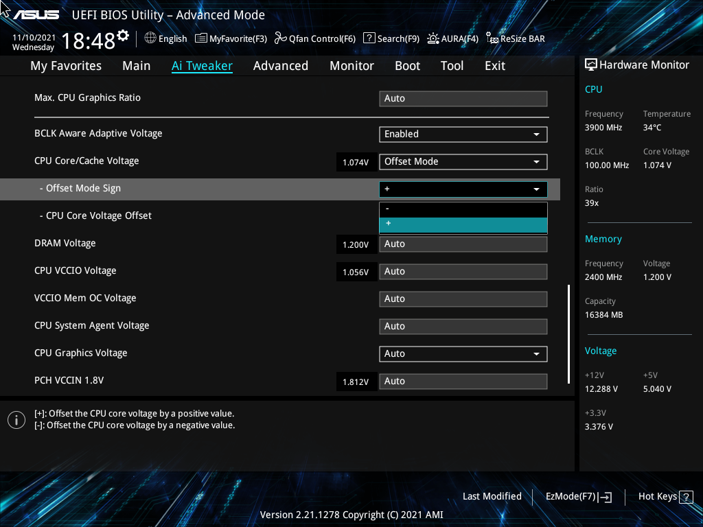Click the CPU Graphics Voltage label
The width and height of the screenshot is (703, 527).
(x=81, y=353)
